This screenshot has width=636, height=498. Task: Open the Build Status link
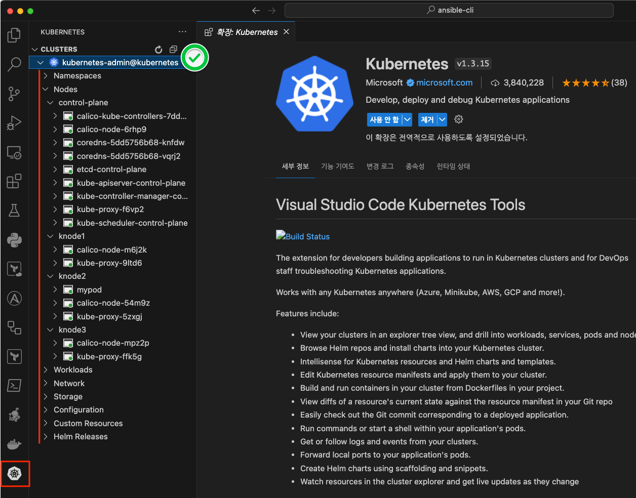click(307, 236)
